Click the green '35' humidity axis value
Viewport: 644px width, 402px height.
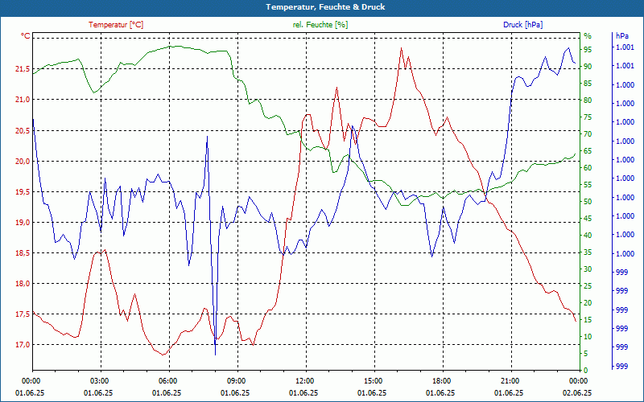click(x=588, y=252)
